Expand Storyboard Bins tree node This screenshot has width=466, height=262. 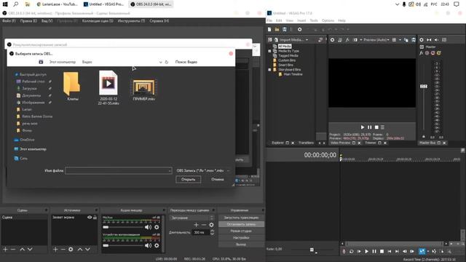[270, 70]
